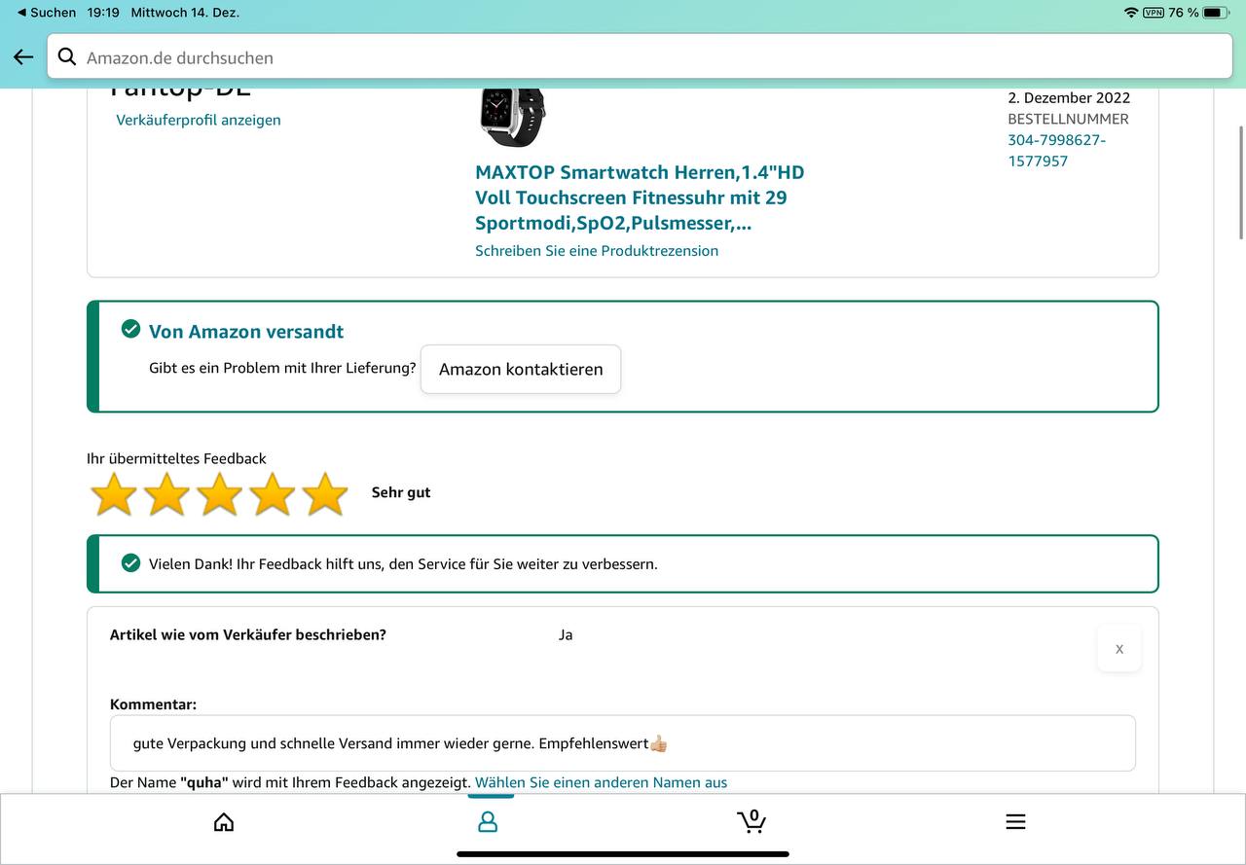
Task: Click the 'Amazon kontaktieren' button
Action: [x=521, y=370]
